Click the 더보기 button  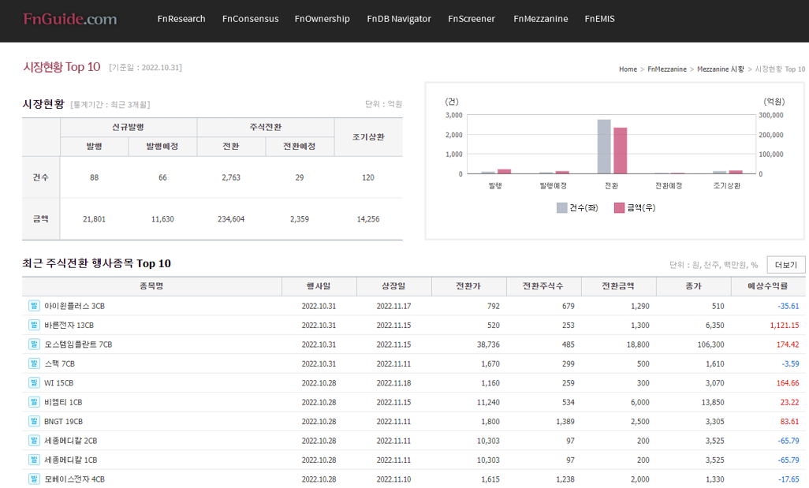tap(785, 265)
